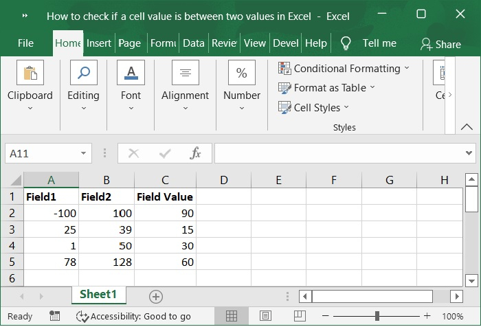Click the Insert Function fx icon
Viewport: 481px width, 327px height.
[x=195, y=153]
